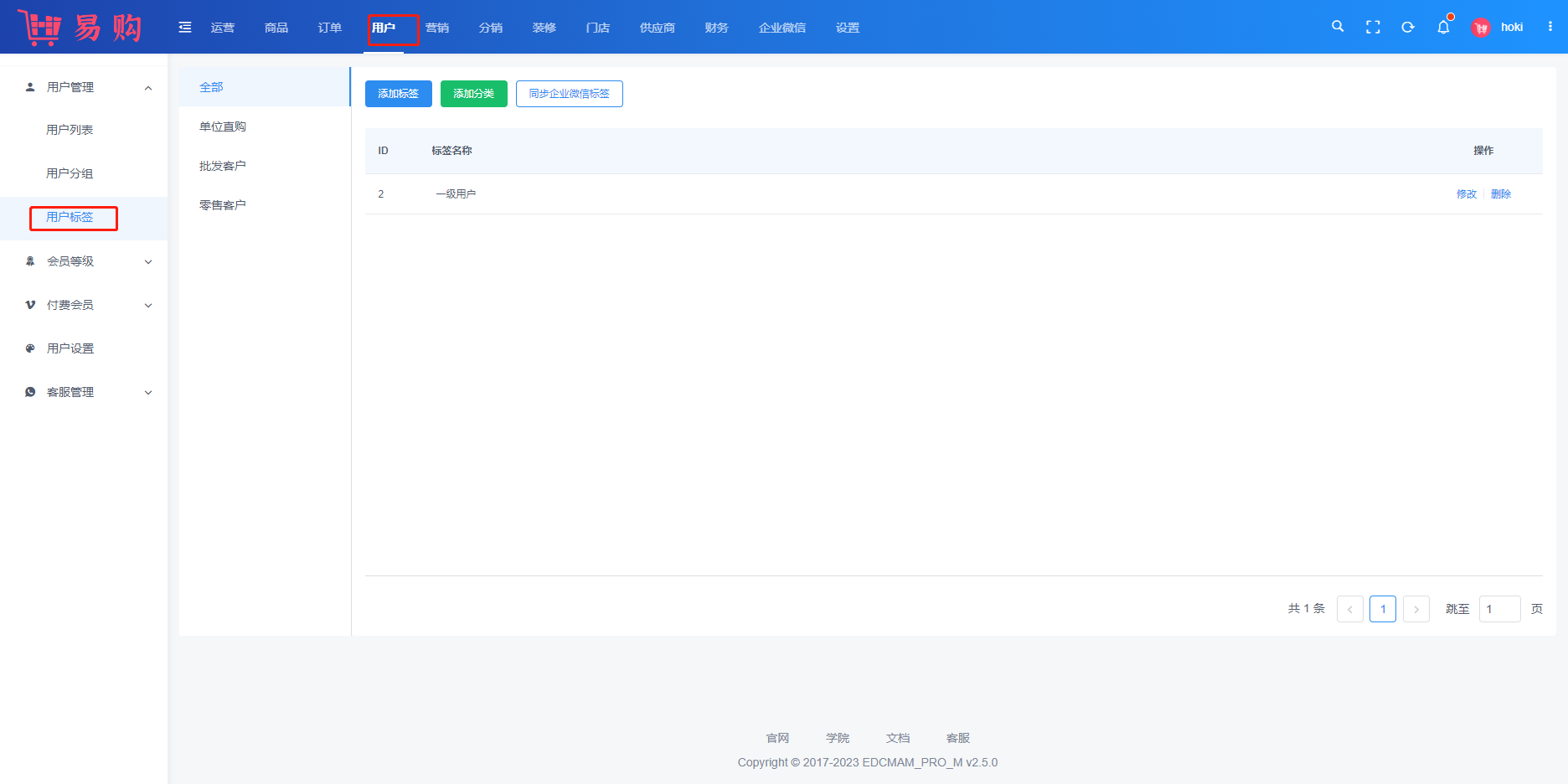Open the 营销 top menu
This screenshot has height=784, width=1568.
(x=437, y=28)
